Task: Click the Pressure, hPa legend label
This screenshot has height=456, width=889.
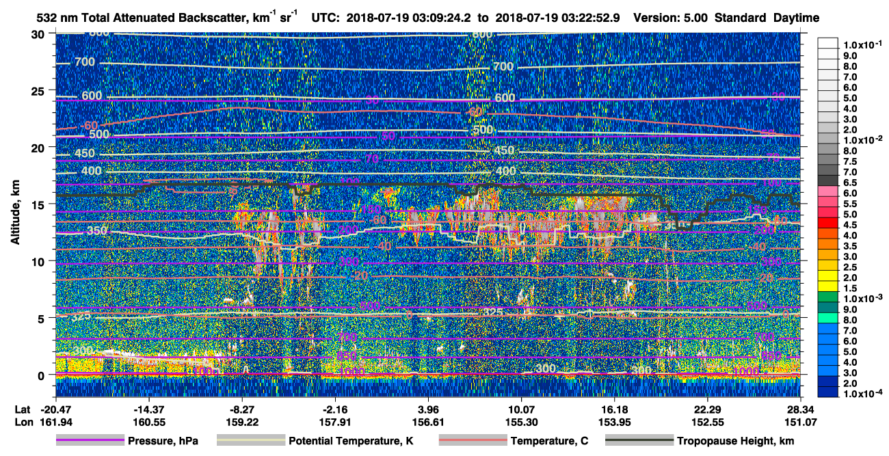Action: click(x=163, y=442)
